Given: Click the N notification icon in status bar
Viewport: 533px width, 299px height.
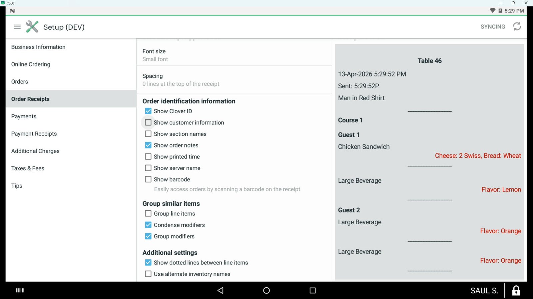Looking at the screenshot, I should pyautogui.click(x=12, y=11).
